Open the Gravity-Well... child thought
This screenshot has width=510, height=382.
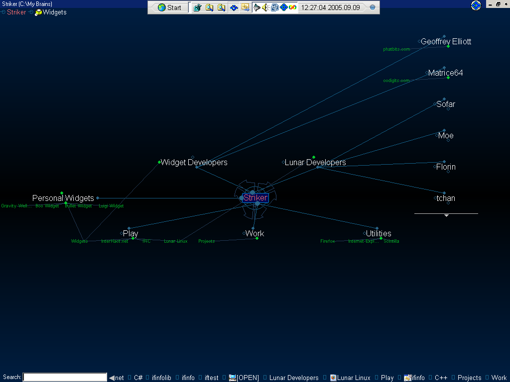[16, 206]
